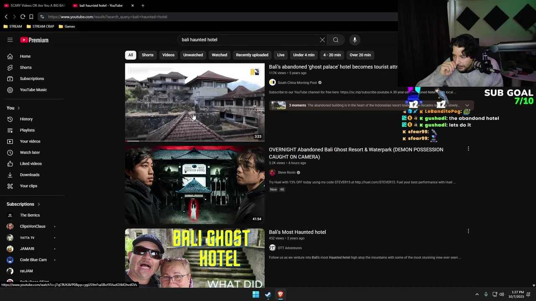Click Brave browser taskbar icon

[x=281, y=294]
